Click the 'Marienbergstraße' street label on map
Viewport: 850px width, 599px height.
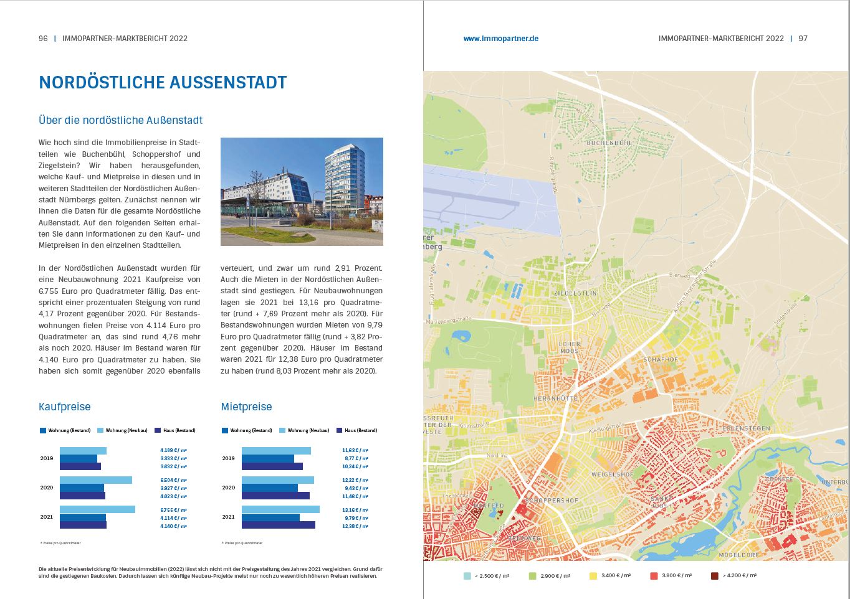(447, 320)
